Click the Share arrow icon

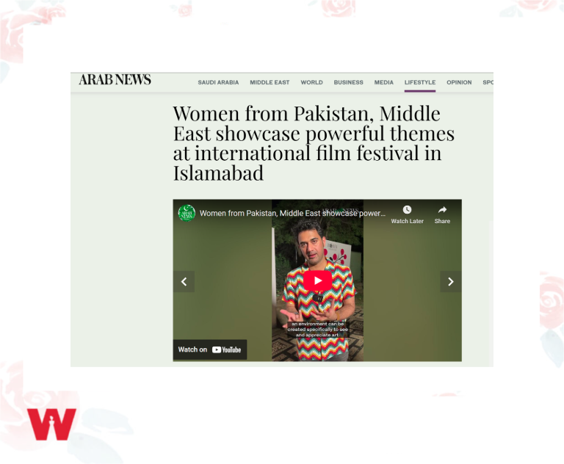point(442,210)
